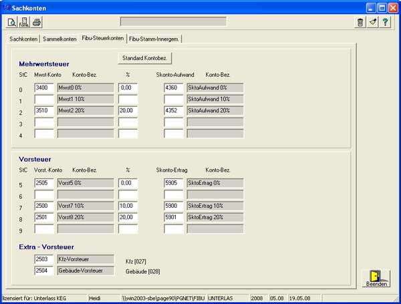Click the empty Mwst-Konto field in row 3

click(44, 122)
